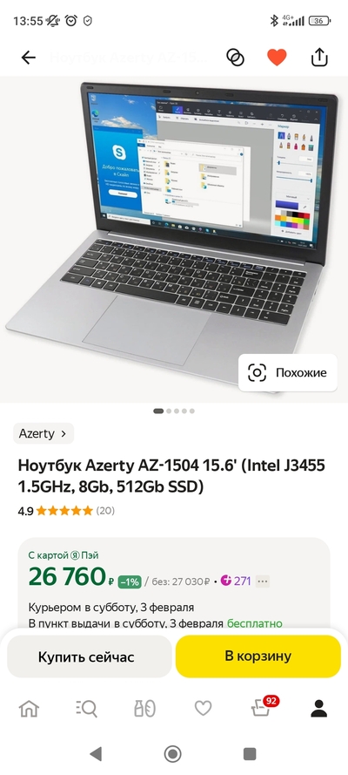Tap the purple 271 cashback points badge
This screenshot has height=775, width=348.
coord(236,581)
